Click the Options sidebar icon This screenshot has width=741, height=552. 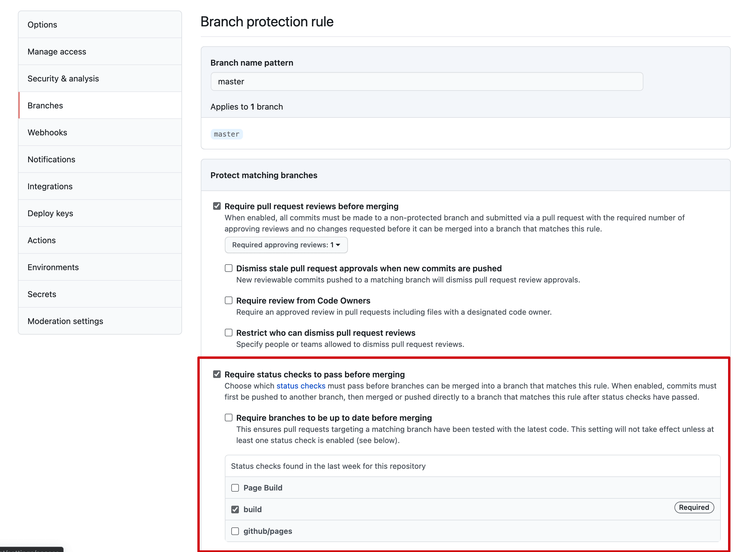[x=100, y=24]
